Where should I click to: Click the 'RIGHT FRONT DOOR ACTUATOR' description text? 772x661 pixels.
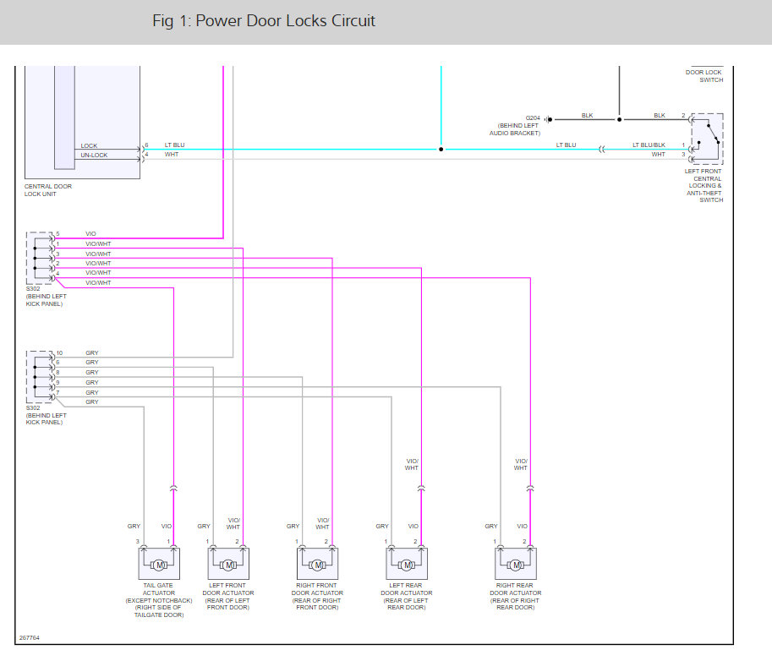(317, 597)
